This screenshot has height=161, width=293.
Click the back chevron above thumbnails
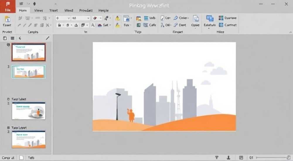[x=20, y=38]
